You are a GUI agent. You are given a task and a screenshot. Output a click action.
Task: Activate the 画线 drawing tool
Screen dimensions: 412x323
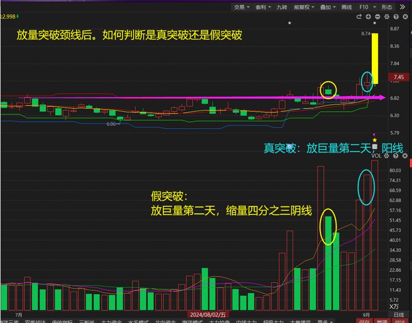tap(347, 7)
